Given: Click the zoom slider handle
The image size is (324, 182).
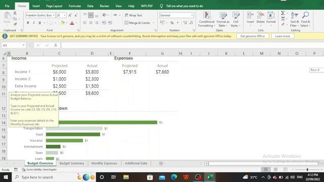Looking at the screenshot, I should point(307,170).
